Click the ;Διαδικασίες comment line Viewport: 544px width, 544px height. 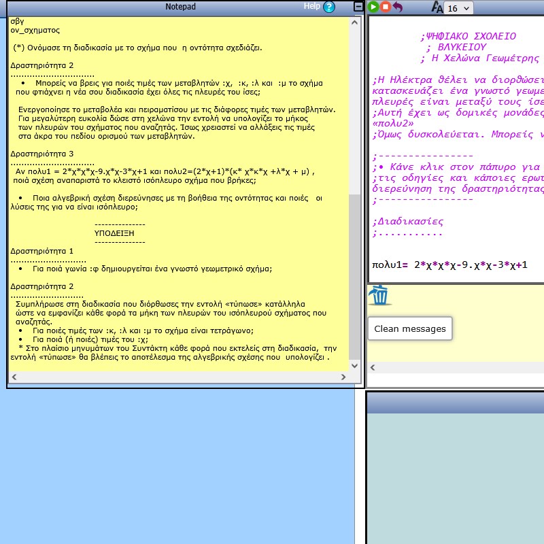click(407, 222)
